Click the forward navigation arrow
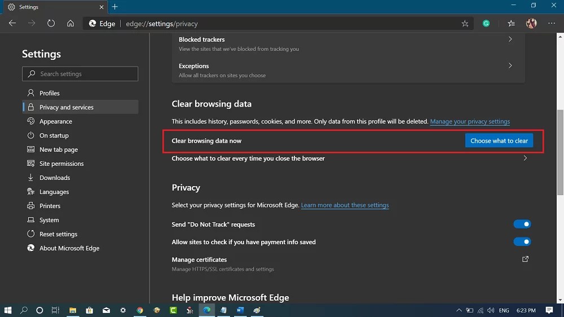The width and height of the screenshot is (564, 317). coord(32,23)
